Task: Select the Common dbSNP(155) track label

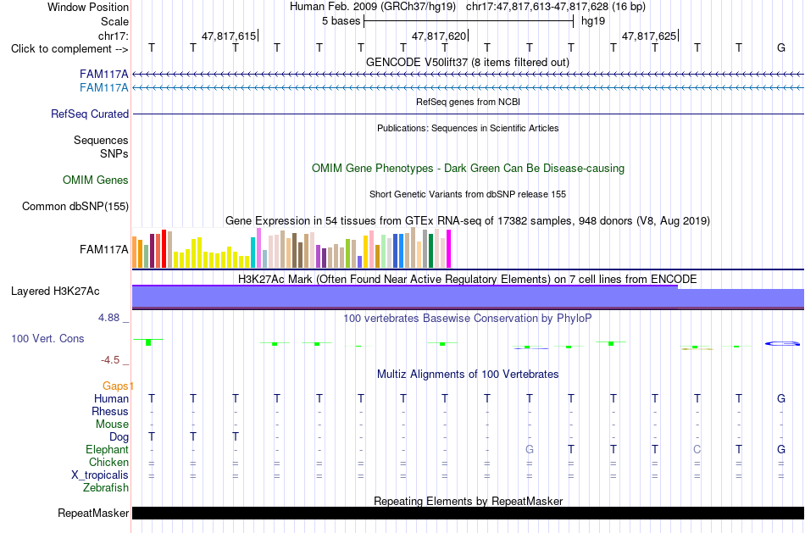Action: [x=75, y=207]
